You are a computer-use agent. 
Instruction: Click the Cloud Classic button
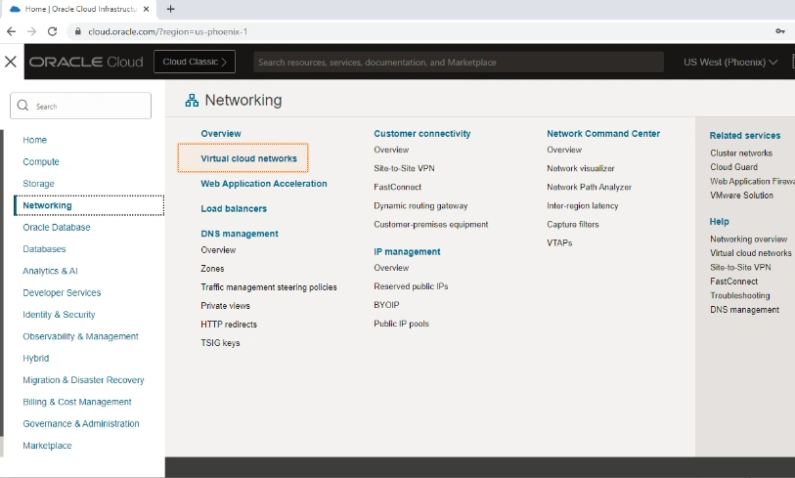195,62
